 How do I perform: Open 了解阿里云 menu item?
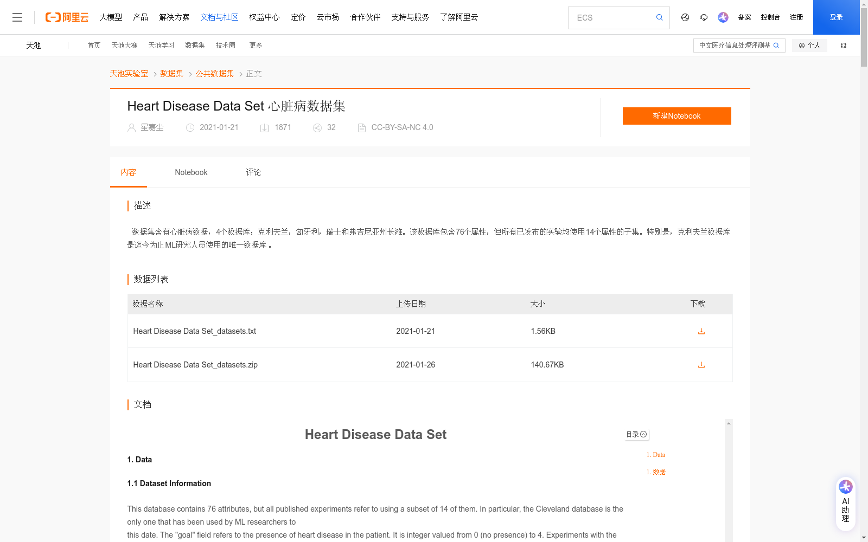click(x=459, y=17)
